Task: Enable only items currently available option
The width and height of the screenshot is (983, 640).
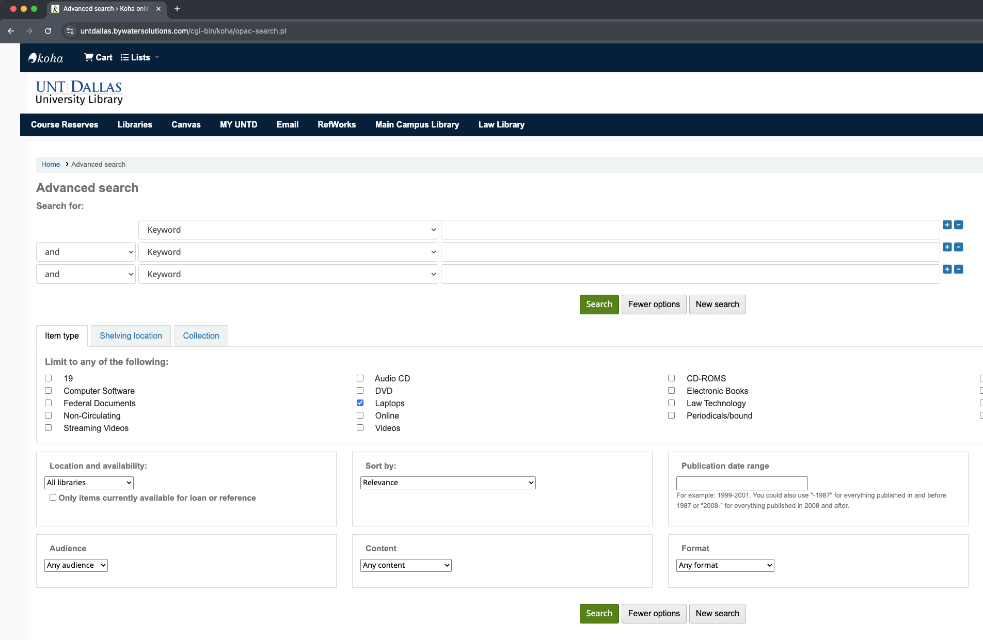Action: click(x=53, y=498)
